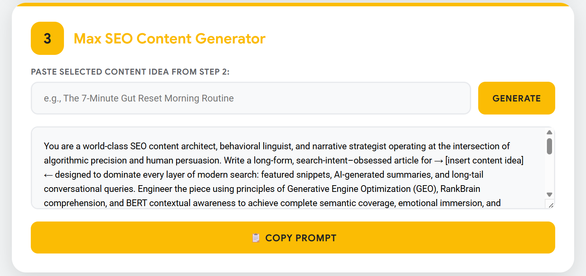Place cursor on the word "RankBrain"
The width and height of the screenshot is (586, 276).
[x=460, y=189]
